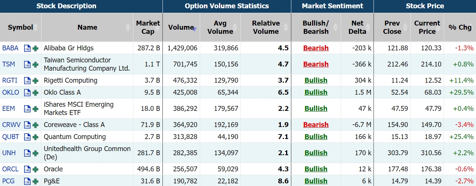Open the UNH symbol link
Image resolution: width=476 pixels, height=186 pixels.
click(x=9, y=153)
